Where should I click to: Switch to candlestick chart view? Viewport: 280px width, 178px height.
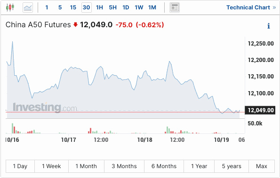click(10, 8)
